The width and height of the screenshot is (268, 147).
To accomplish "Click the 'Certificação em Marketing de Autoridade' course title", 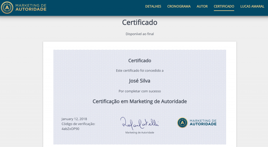I will click(140, 101).
